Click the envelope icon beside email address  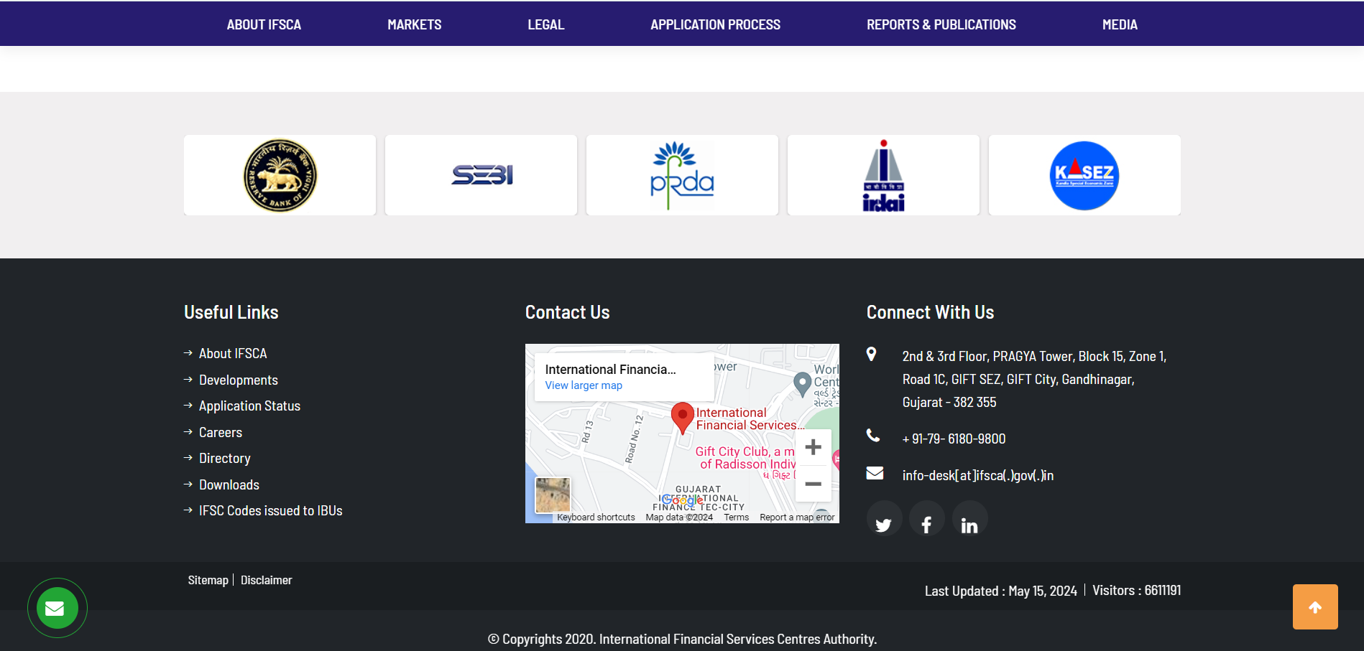coord(875,473)
